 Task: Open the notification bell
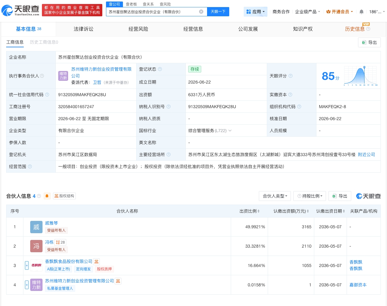361,12
